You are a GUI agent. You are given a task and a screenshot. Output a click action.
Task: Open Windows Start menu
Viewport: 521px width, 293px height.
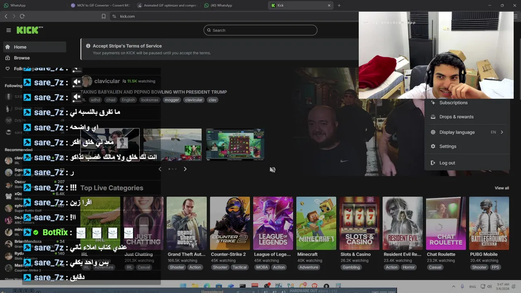click(x=183, y=286)
